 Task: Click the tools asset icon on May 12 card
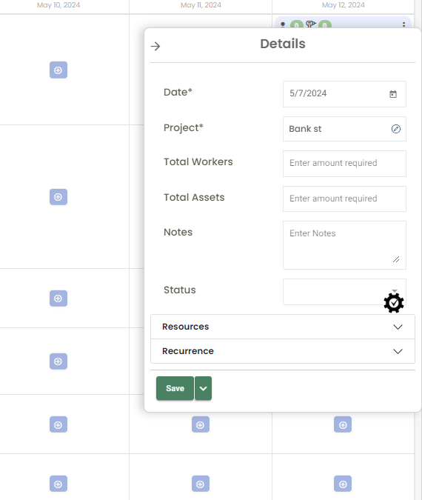(x=310, y=24)
